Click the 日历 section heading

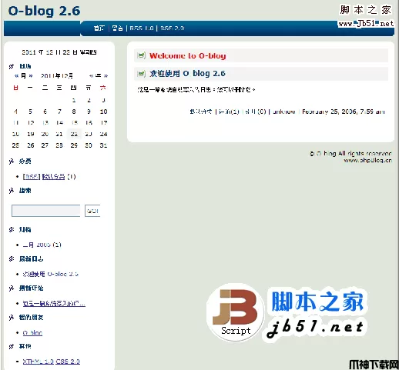(25, 66)
